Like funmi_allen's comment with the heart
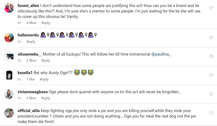The height and width of the screenshot is (126, 217). click(x=211, y=8)
